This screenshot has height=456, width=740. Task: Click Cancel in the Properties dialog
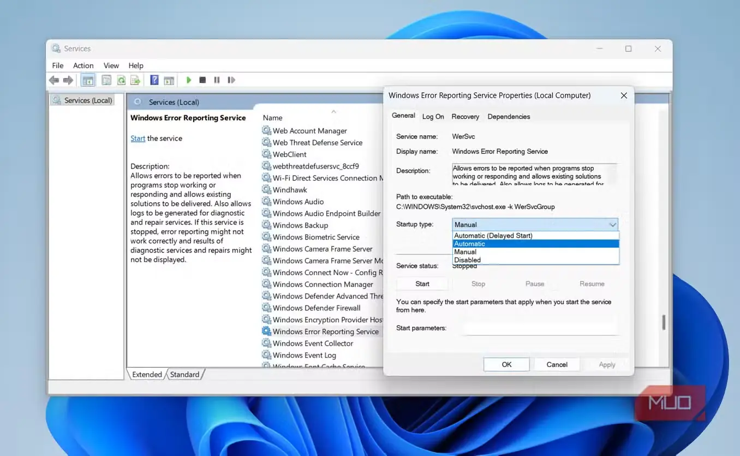click(x=557, y=364)
